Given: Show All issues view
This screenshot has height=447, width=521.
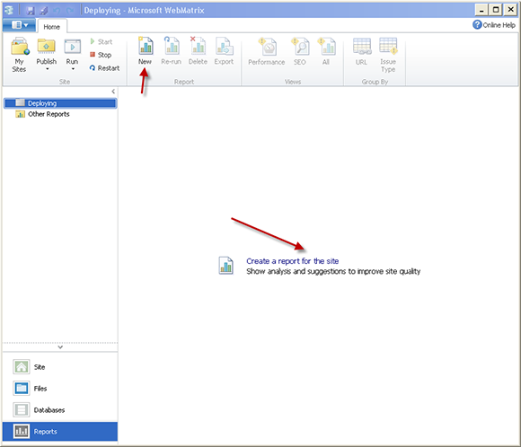Looking at the screenshot, I should [x=326, y=51].
